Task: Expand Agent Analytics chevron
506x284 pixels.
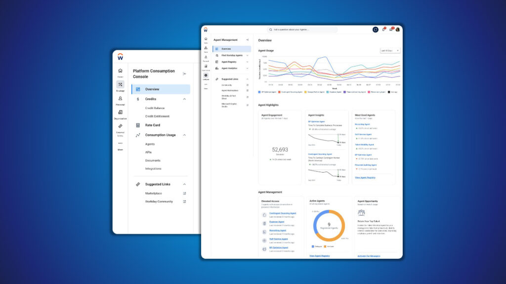Action: [x=248, y=68]
